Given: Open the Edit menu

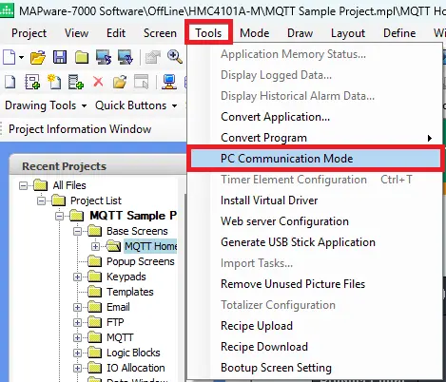Looking at the screenshot, I should tap(116, 33).
